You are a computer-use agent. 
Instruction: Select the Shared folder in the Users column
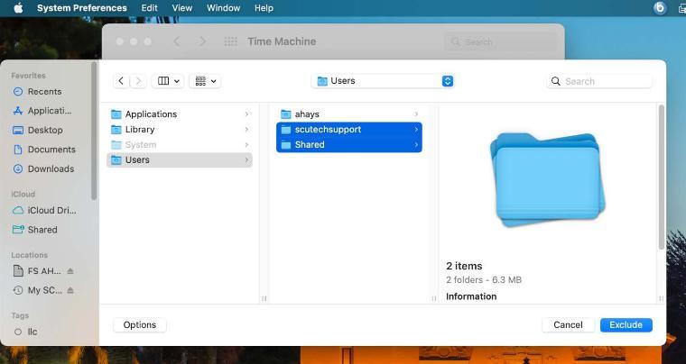[349, 145]
